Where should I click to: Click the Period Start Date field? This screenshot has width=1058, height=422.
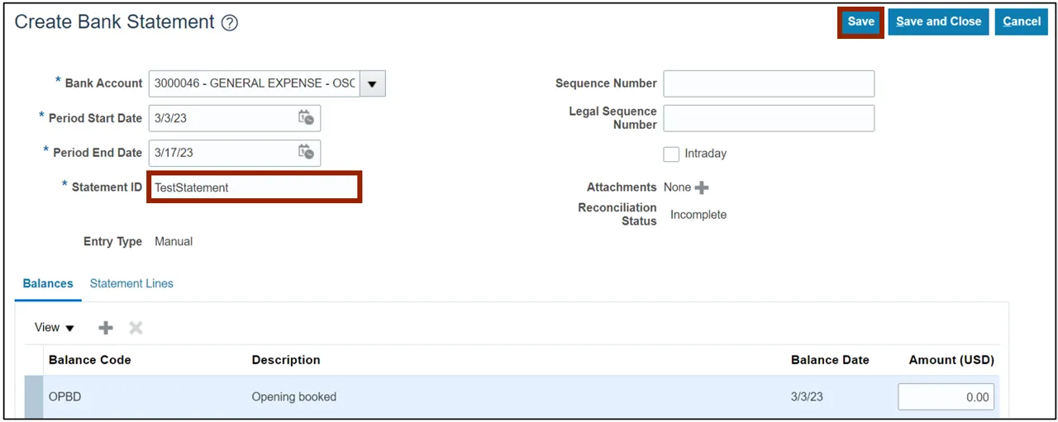(x=223, y=118)
